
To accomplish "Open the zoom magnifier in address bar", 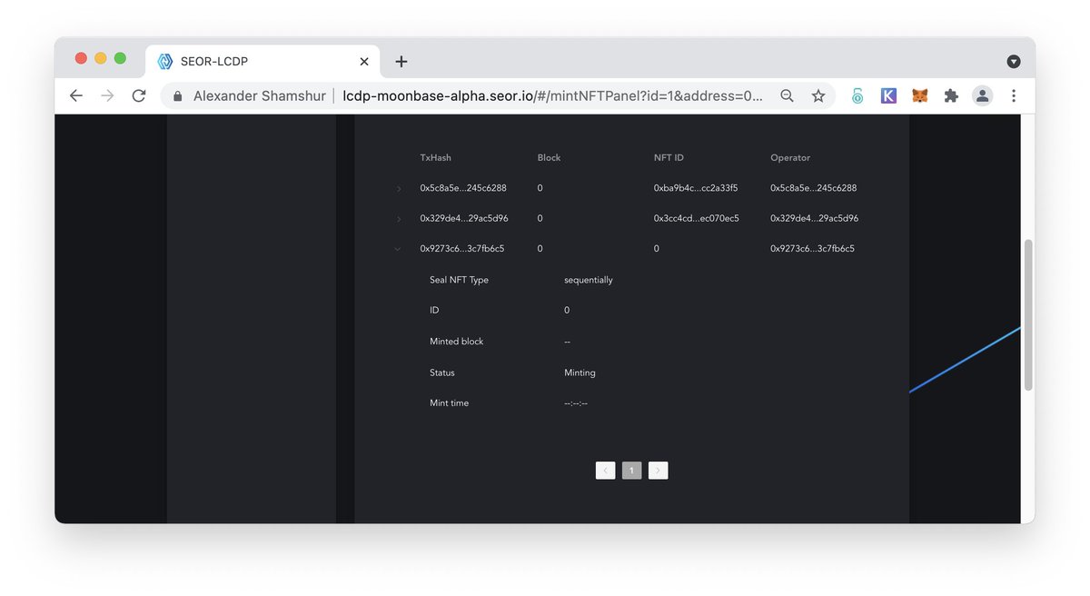I will coord(788,95).
